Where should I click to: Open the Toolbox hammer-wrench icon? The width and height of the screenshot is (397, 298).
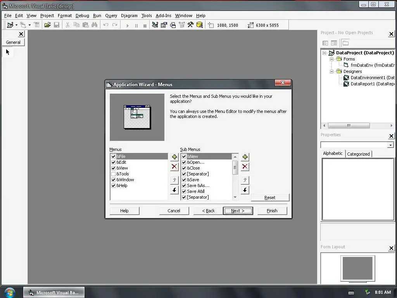coord(191,25)
